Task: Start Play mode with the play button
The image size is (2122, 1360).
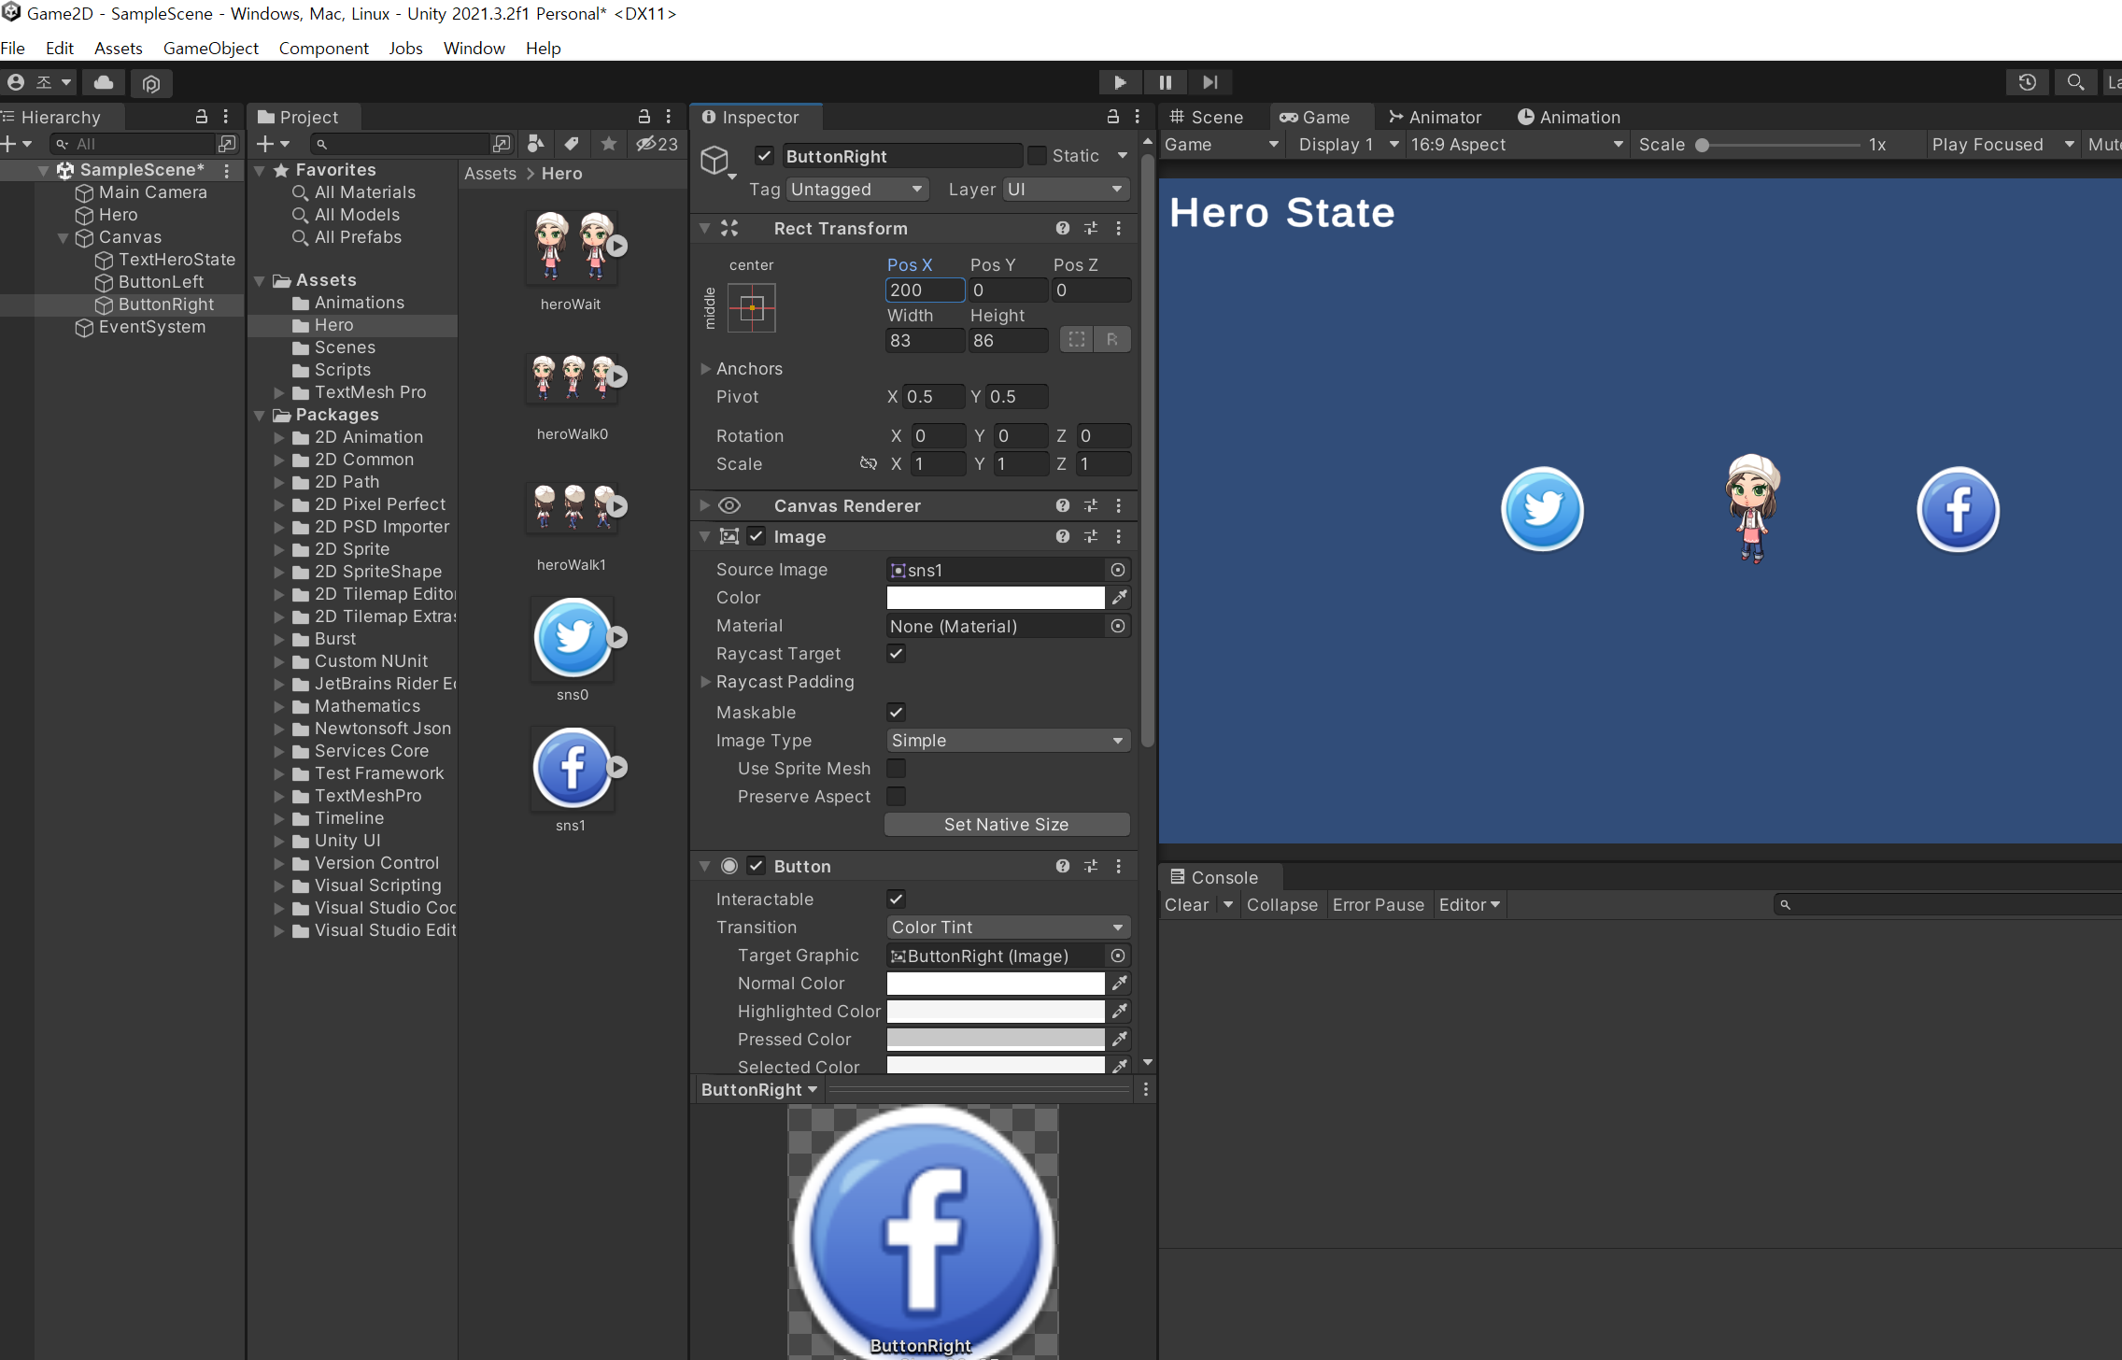Action: point(1120,82)
